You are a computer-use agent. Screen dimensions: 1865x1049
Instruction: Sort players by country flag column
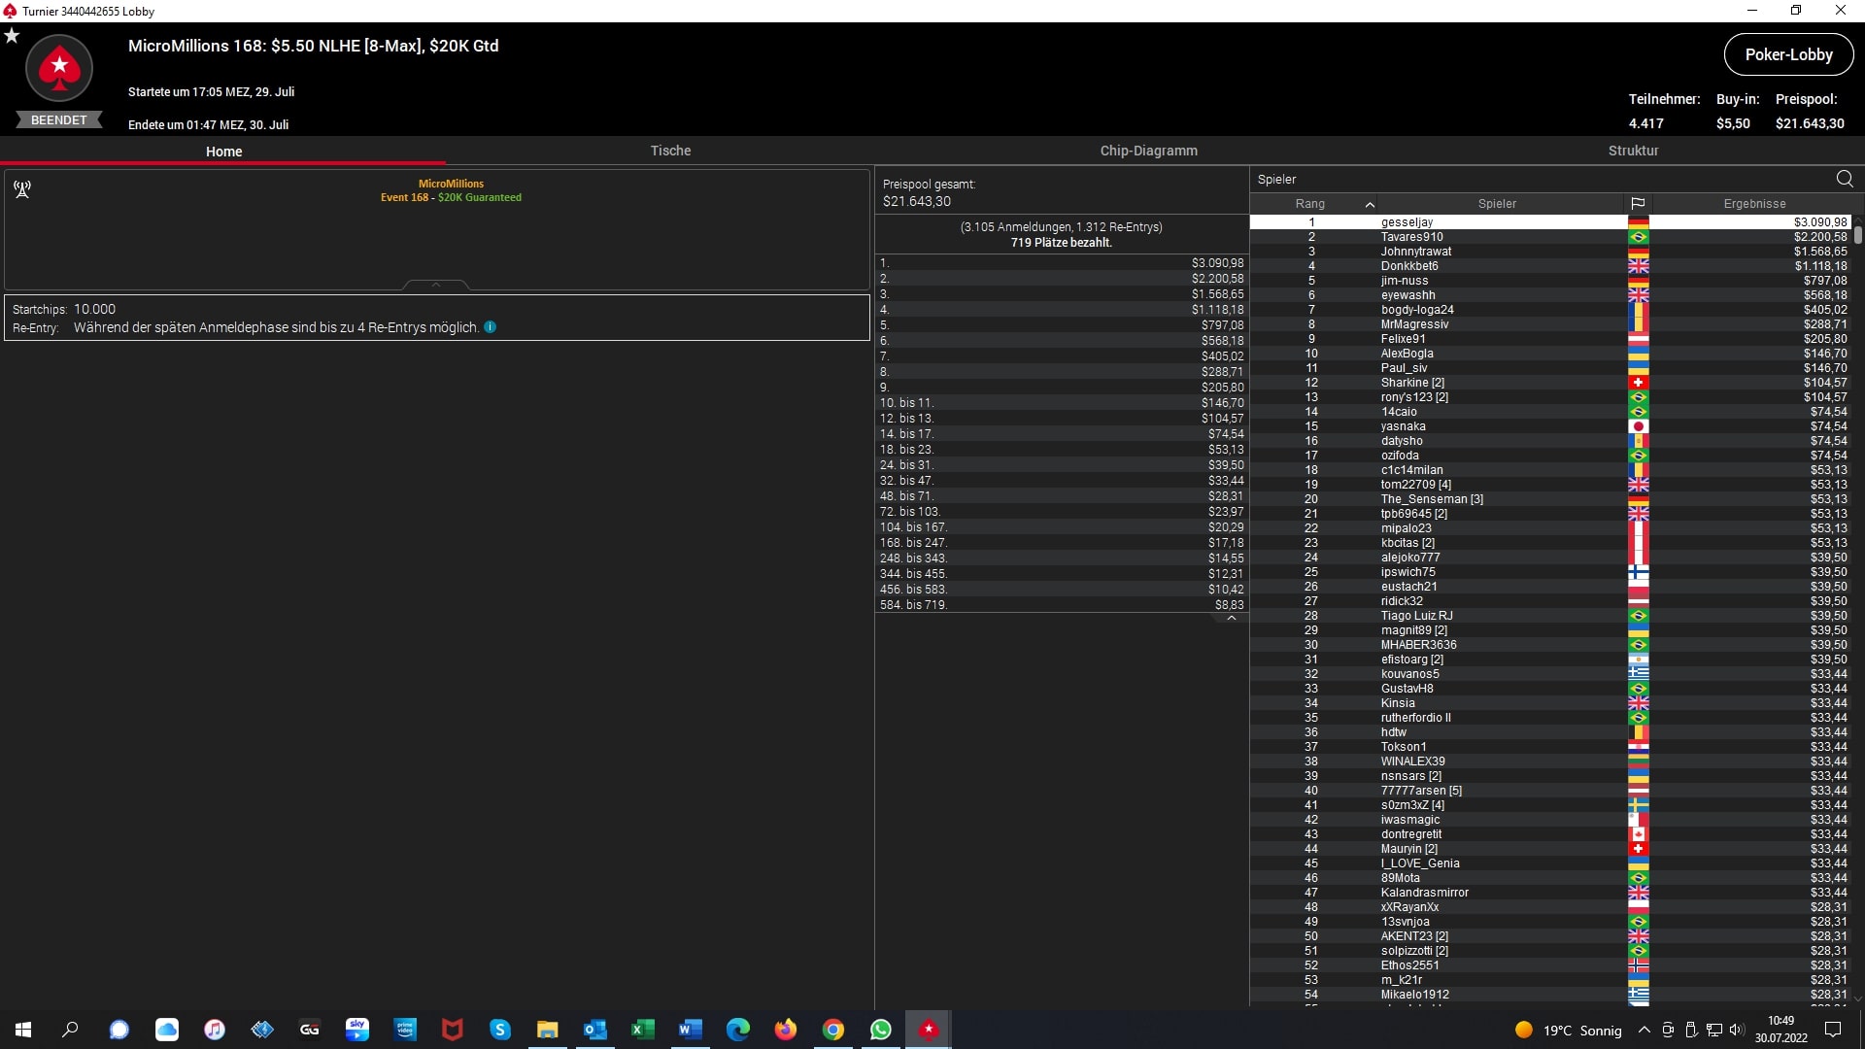point(1638,204)
